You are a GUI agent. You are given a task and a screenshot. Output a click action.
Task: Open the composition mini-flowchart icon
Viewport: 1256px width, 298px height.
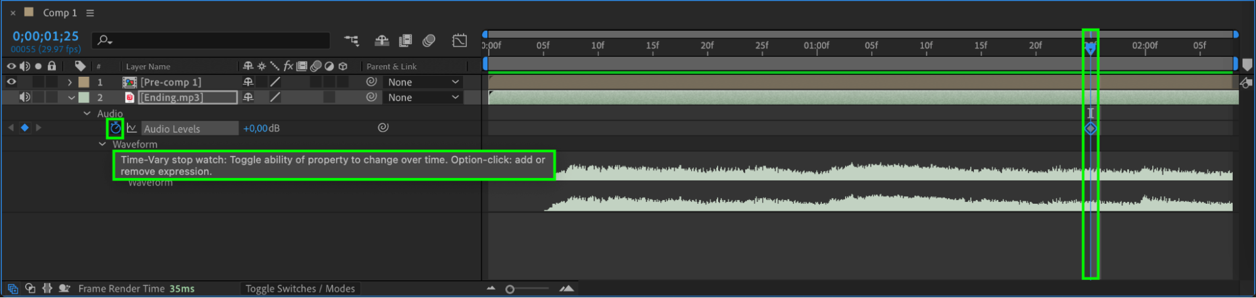pyautogui.click(x=351, y=41)
